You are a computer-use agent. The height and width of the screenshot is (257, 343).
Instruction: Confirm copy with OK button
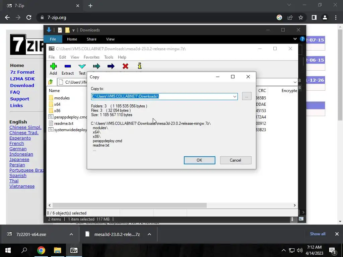[x=200, y=160]
